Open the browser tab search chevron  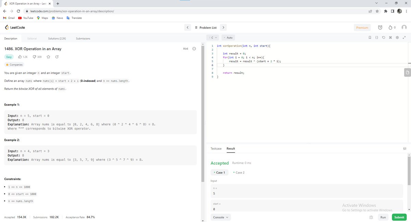click(x=376, y=3)
